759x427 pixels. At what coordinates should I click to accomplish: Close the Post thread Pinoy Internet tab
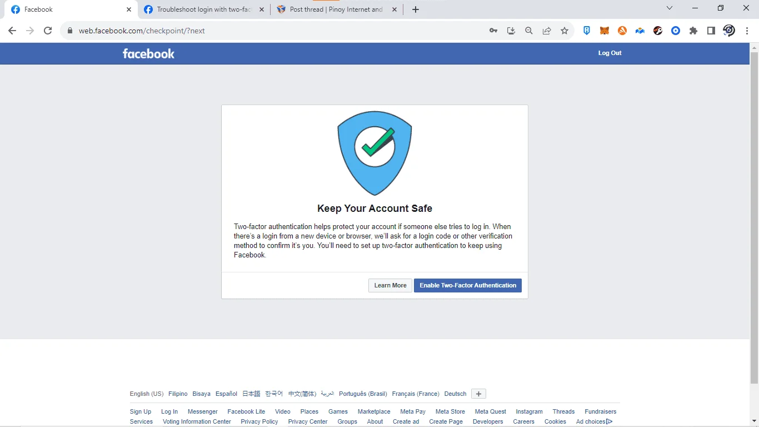[395, 9]
